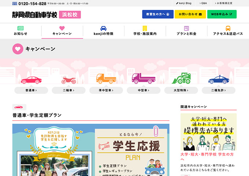Click the green loader icon above 大型特殊
Viewport: 249px width, 176px height.
coord(181,78)
